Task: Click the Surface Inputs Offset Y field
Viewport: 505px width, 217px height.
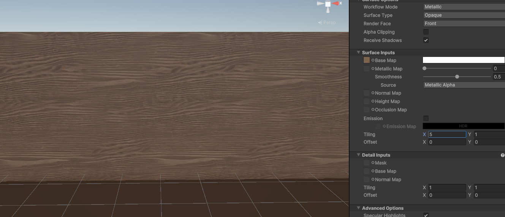Action: 489,142
